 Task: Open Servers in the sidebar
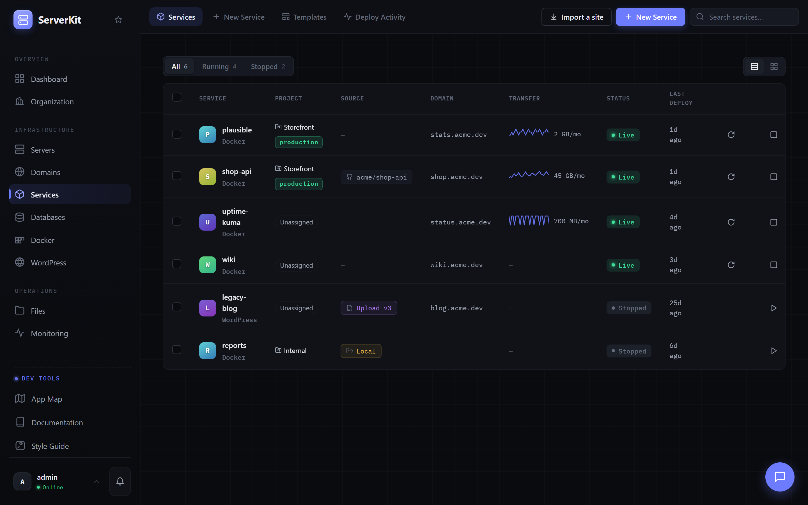[70, 150]
